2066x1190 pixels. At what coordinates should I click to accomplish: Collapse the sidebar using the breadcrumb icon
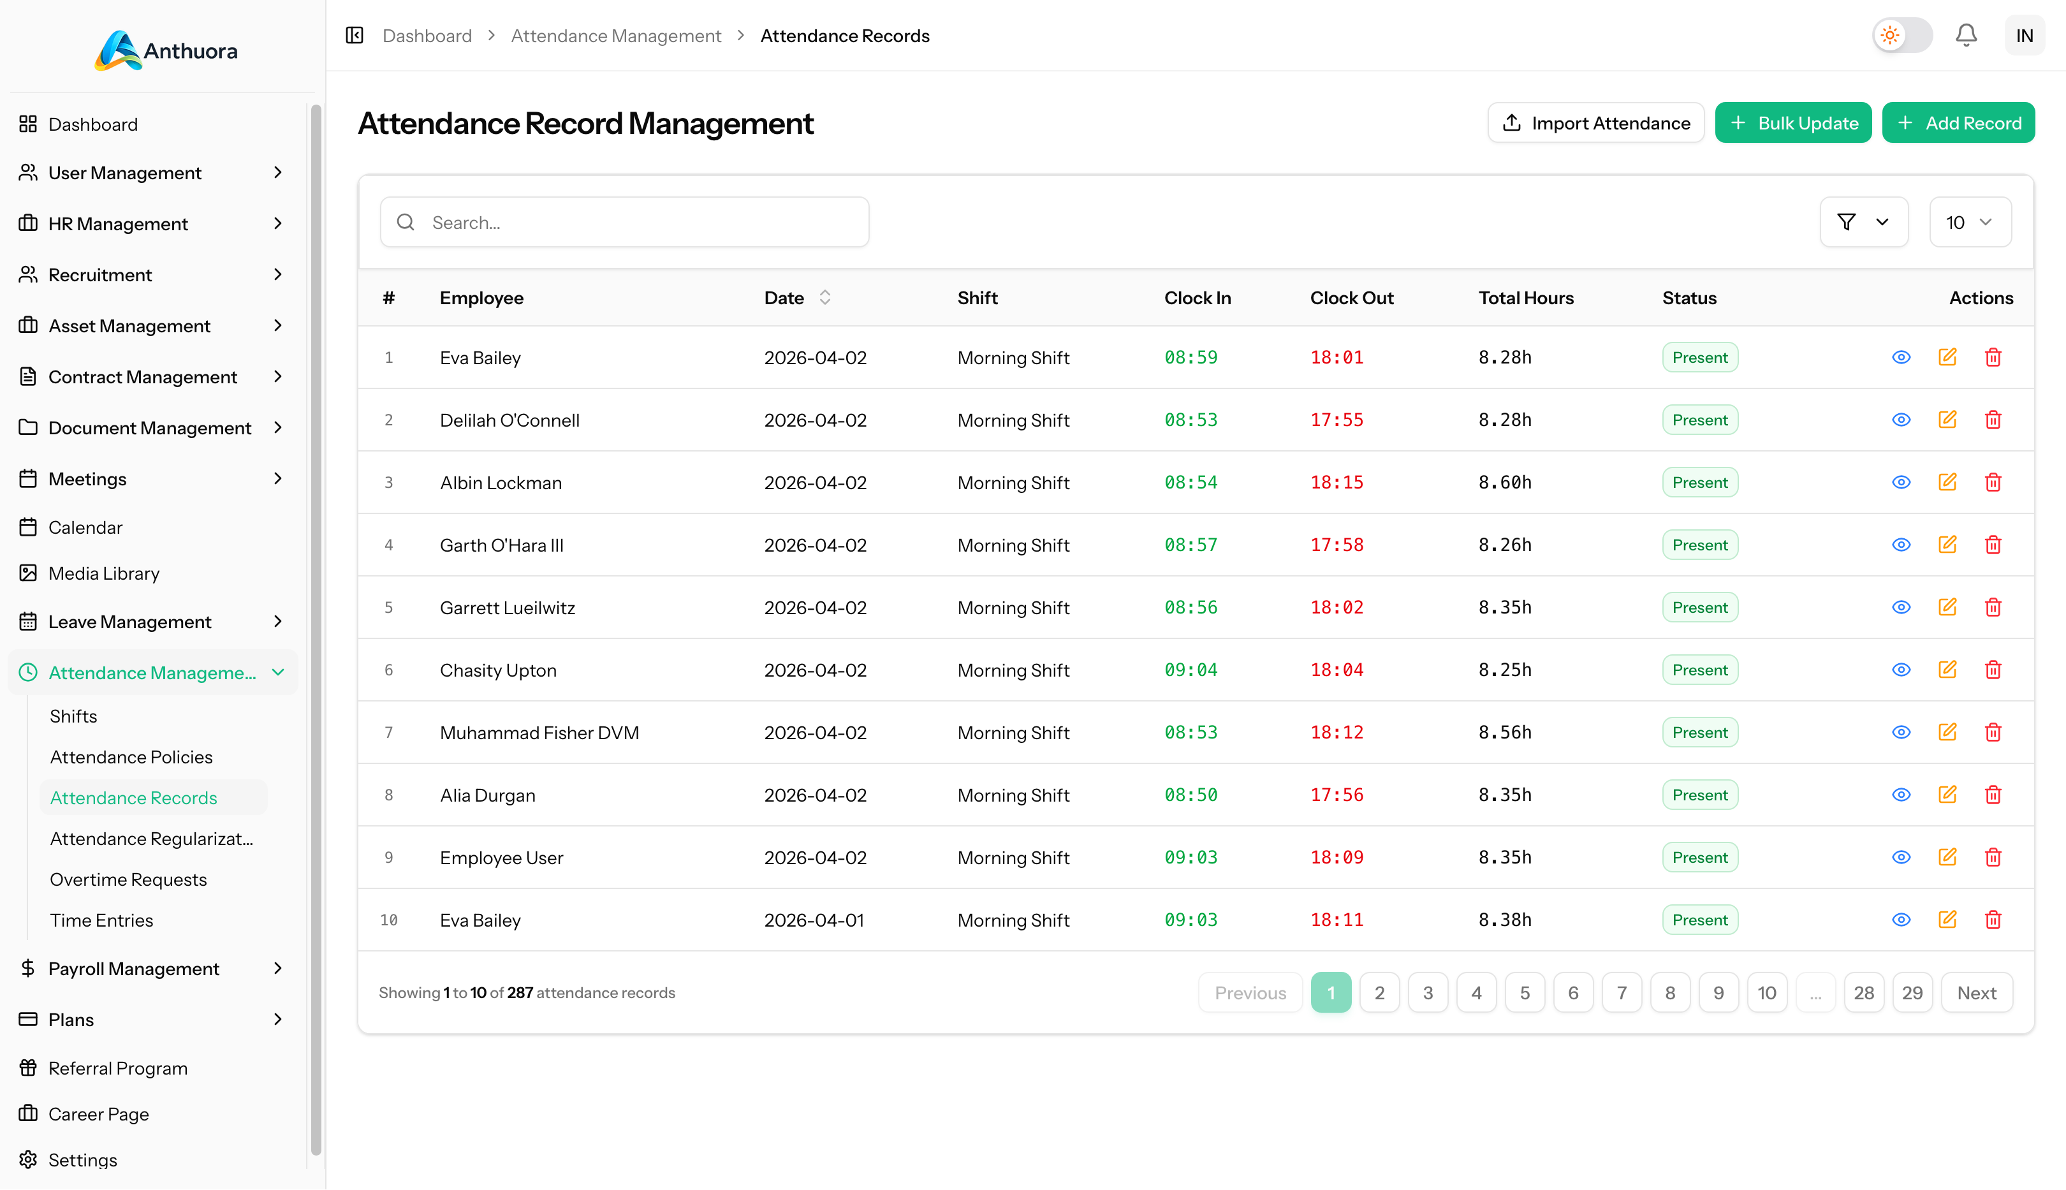(x=354, y=35)
